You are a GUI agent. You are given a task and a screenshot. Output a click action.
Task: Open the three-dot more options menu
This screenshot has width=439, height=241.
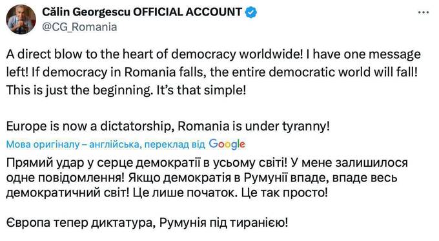(423, 12)
